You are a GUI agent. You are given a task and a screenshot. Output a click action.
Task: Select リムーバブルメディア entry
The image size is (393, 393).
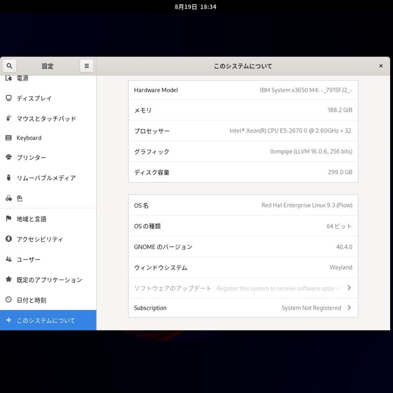[x=48, y=178]
